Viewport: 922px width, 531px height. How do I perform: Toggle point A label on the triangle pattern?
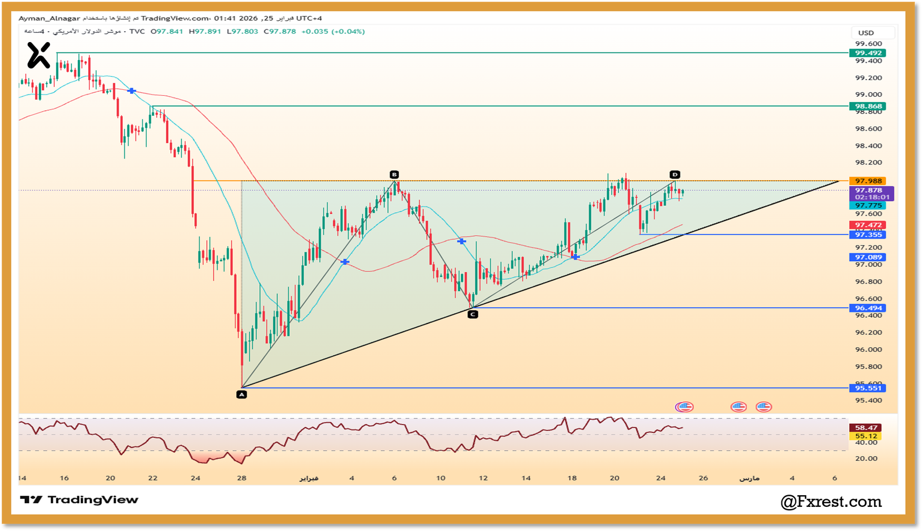(x=242, y=394)
